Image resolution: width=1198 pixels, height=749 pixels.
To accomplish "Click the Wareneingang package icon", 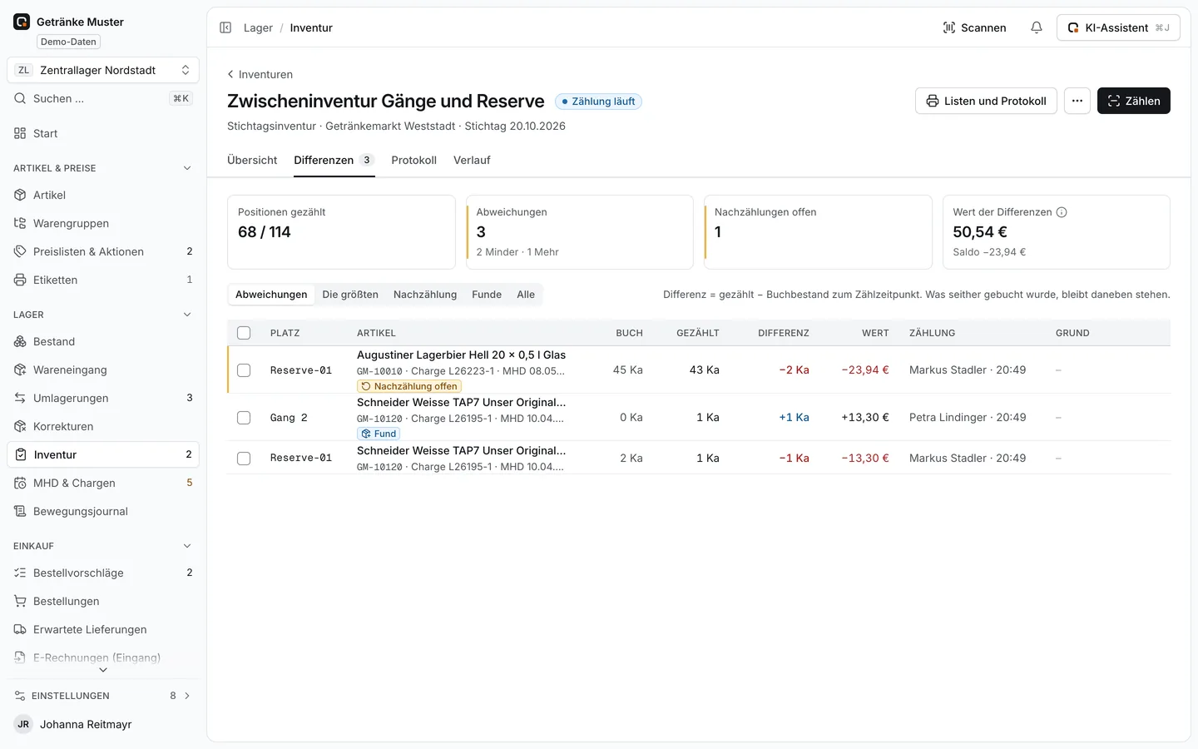I will (20, 370).
